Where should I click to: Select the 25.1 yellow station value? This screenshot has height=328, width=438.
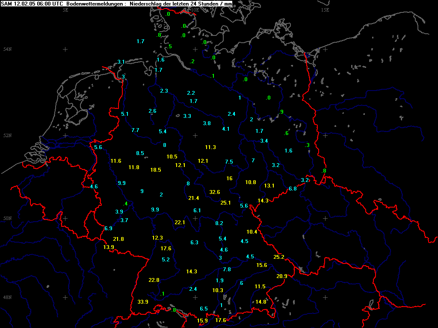[x=225, y=203]
